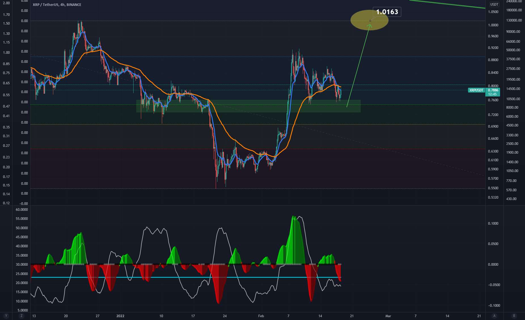The image size is (525, 320).
Task: Click the 5.0000 indicator scale label
Action: pyautogui.click(x=23, y=310)
